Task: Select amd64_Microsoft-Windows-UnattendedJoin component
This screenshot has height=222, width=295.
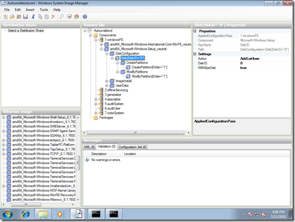Action: (x=44, y=186)
